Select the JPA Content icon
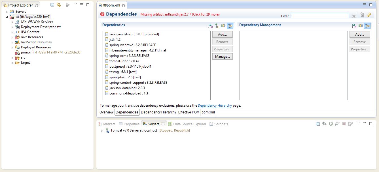The width and height of the screenshot is (379, 172). coord(17,32)
